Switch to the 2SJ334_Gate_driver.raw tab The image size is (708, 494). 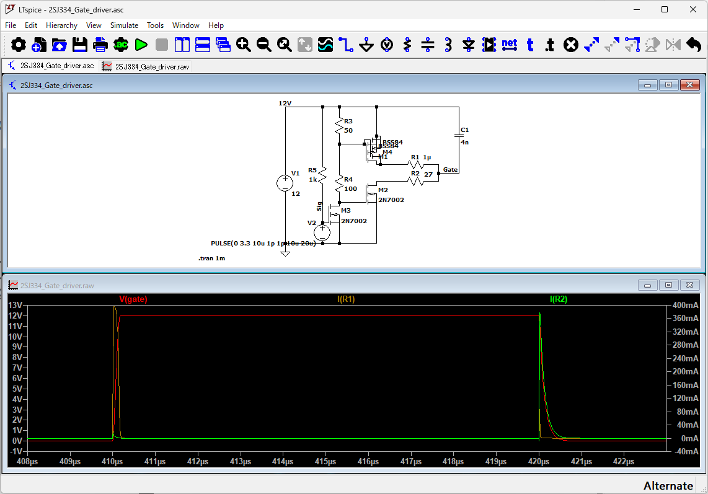[146, 66]
